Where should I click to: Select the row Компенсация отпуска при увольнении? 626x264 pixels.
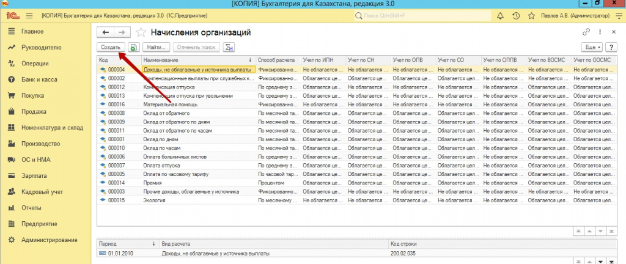(x=357, y=96)
